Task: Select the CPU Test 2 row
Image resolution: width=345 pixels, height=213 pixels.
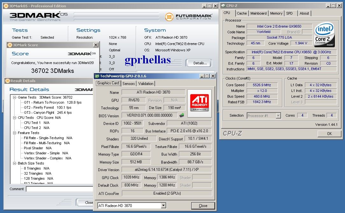Action: [x=37, y=128]
